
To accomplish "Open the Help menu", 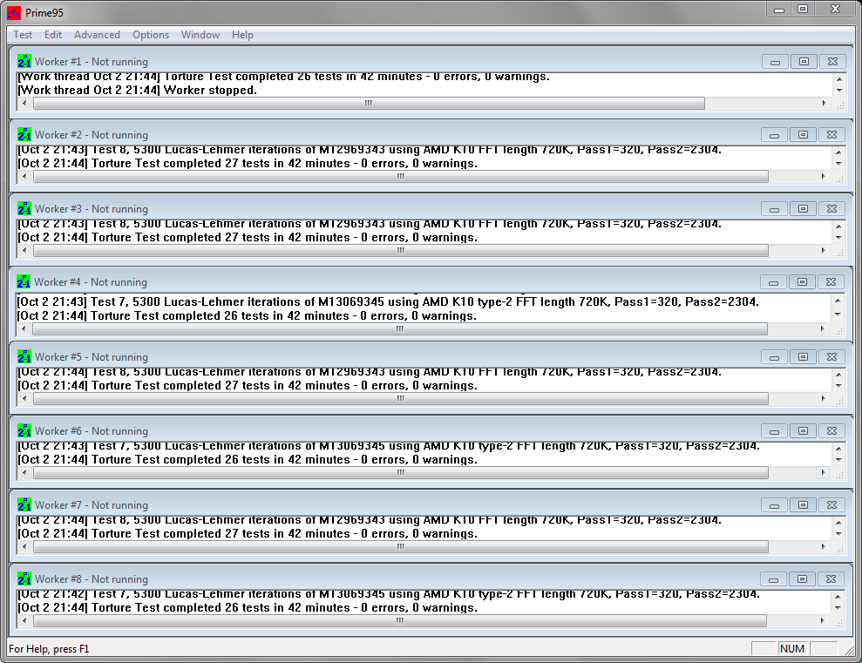I will pyautogui.click(x=242, y=35).
